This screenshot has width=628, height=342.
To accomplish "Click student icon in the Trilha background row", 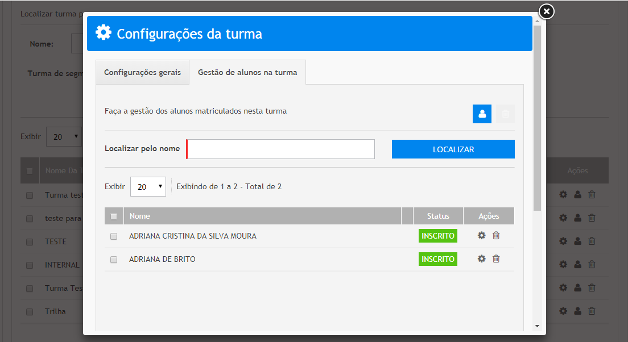I will (577, 311).
